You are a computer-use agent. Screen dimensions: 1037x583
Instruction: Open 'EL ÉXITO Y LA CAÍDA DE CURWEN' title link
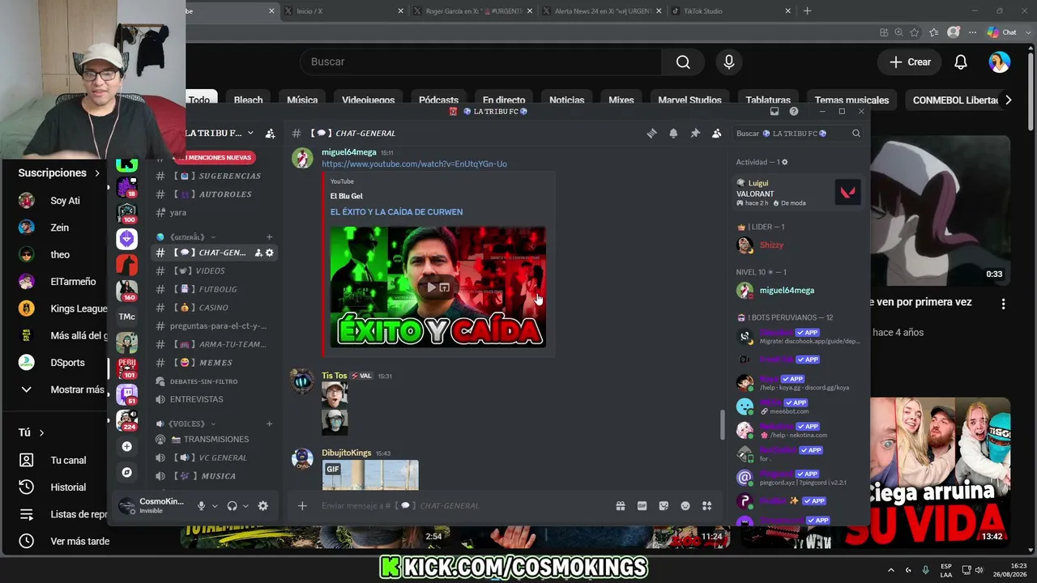pyautogui.click(x=396, y=212)
